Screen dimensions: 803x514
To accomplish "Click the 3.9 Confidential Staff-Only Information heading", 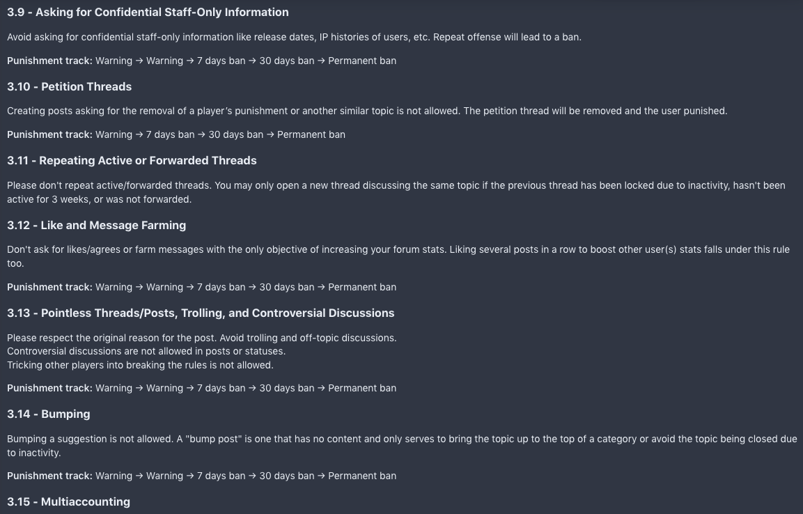I will click(148, 13).
